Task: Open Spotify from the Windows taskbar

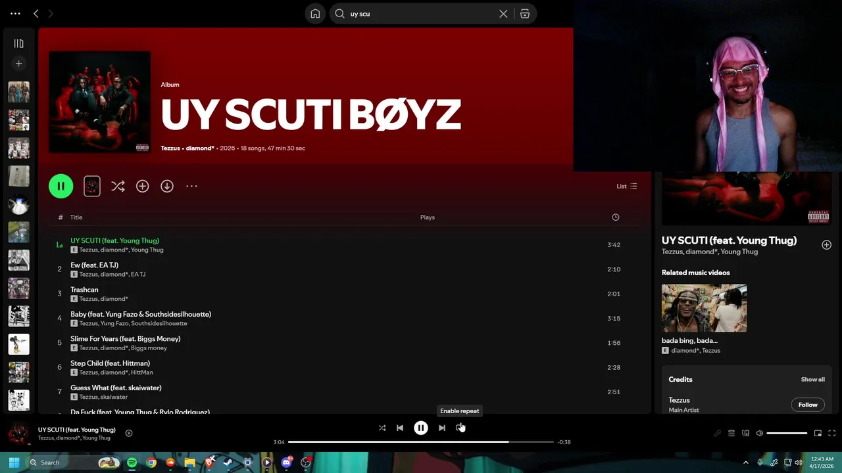Action: [x=132, y=462]
